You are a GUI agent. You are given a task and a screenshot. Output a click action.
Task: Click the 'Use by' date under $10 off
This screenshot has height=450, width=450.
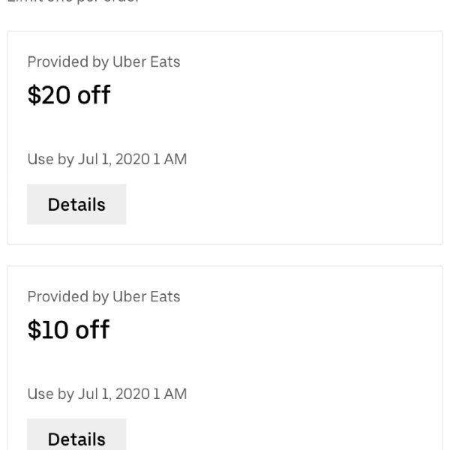pos(107,394)
